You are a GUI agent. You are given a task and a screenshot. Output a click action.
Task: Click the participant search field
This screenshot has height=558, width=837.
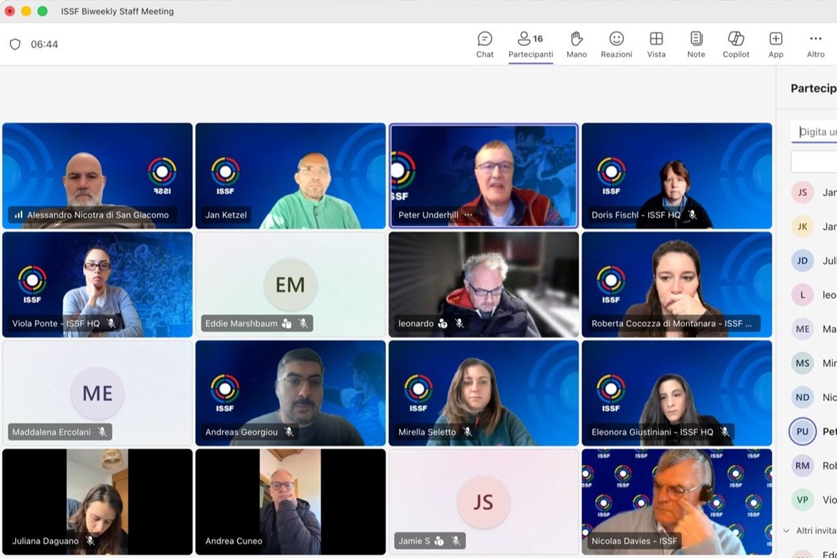(816, 132)
